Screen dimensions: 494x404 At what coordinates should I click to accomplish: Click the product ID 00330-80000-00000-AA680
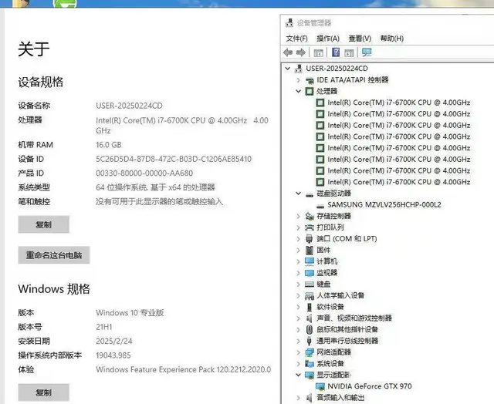pyautogui.click(x=144, y=173)
